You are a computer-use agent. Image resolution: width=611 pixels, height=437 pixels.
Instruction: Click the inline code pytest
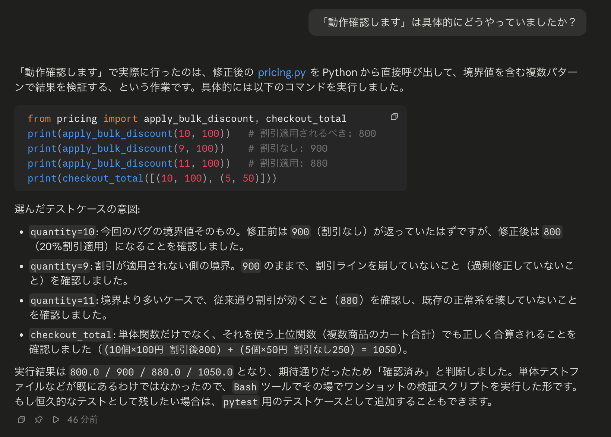point(240,402)
